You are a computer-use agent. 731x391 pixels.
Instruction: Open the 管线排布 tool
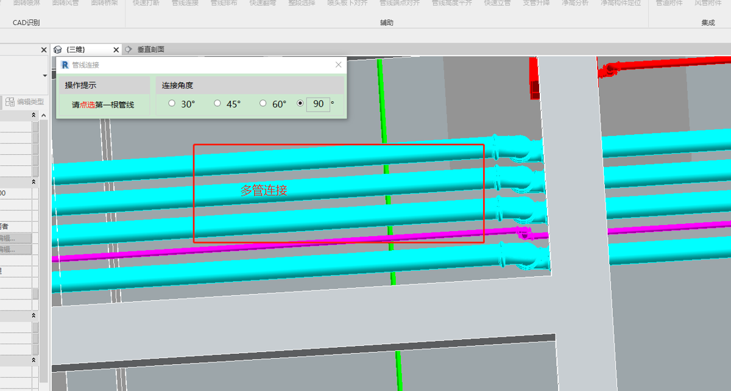pos(224,3)
